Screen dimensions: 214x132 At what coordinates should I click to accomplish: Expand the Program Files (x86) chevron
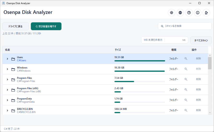tap(7, 90)
